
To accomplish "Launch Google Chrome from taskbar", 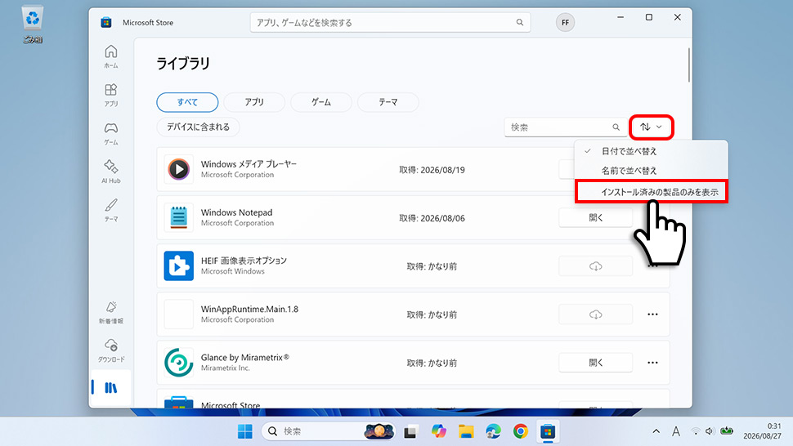I will [x=521, y=431].
